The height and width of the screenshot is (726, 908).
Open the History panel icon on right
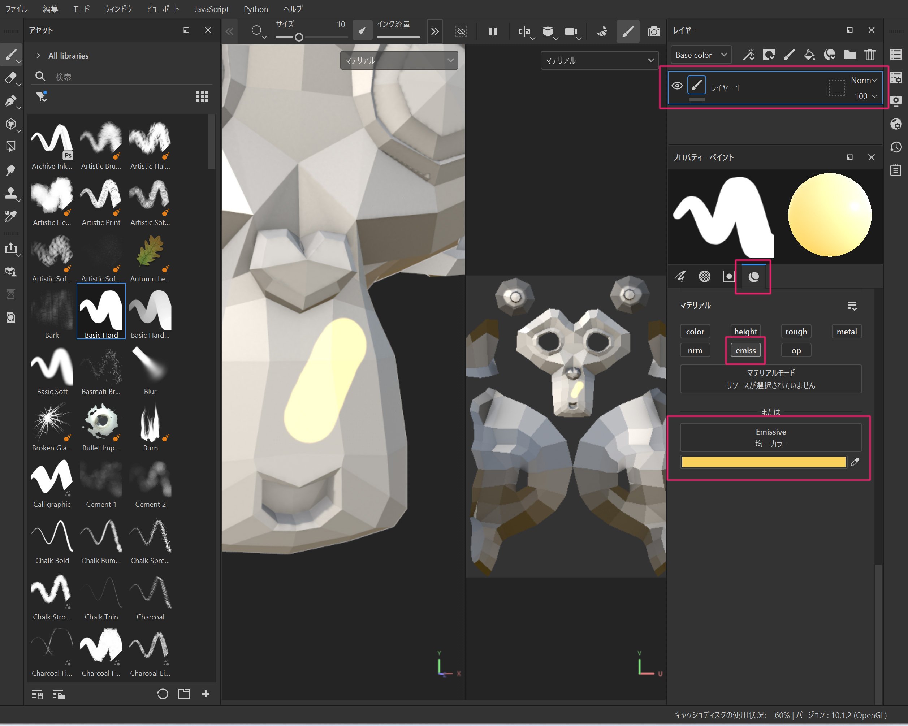[x=896, y=147]
